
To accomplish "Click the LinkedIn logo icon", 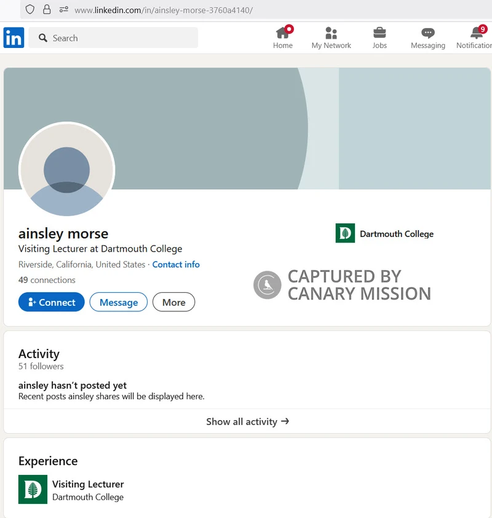I will (14, 38).
